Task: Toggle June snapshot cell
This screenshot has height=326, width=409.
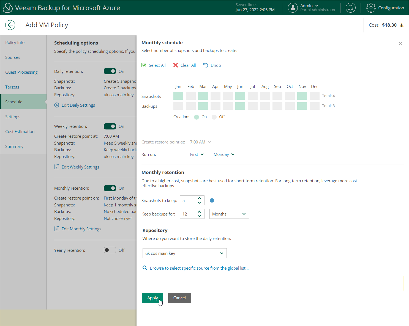Action: click(240, 96)
